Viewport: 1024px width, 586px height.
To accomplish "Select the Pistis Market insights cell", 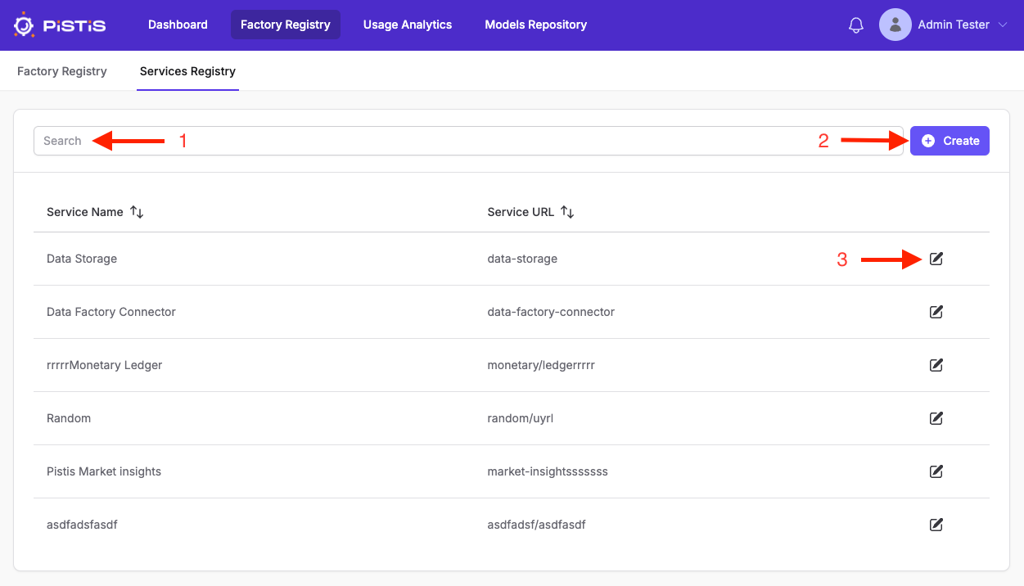I will (104, 471).
